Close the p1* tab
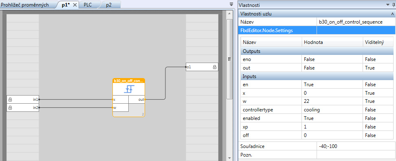The image size is (396, 161). (75, 5)
